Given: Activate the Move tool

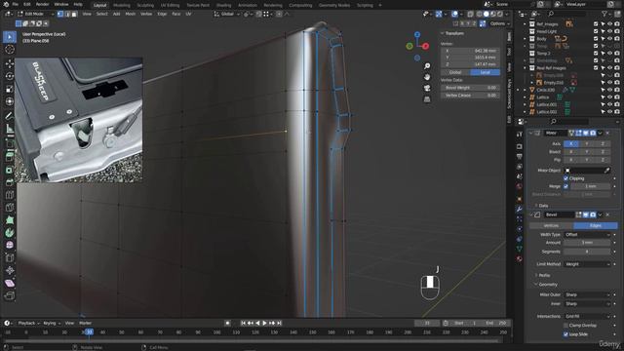Looking at the screenshot, I should pyautogui.click(x=10, y=63).
